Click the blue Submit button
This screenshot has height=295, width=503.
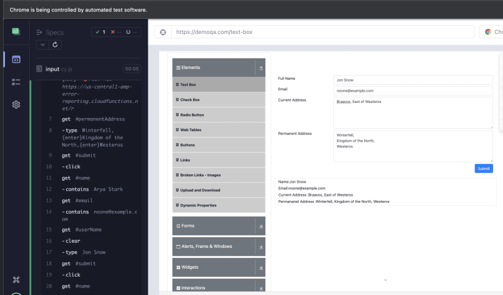[484, 168]
